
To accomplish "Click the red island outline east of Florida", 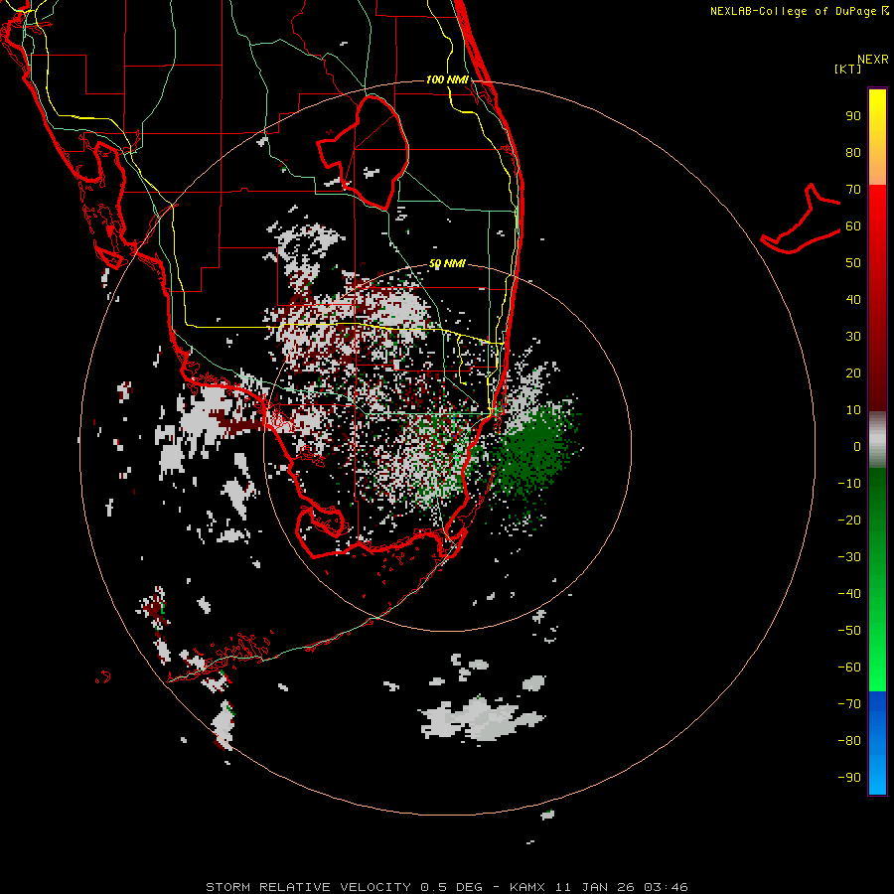I will tap(801, 220).
